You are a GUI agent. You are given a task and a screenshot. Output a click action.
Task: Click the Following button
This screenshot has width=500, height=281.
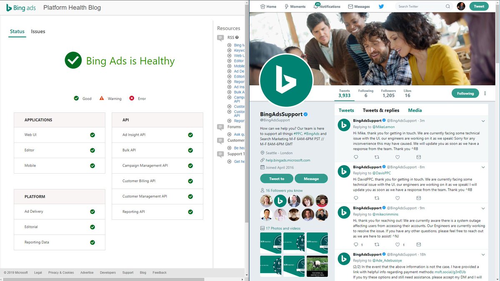[x=465, y=93]
